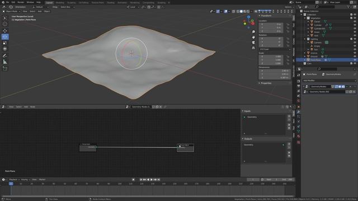
Task: Toggle viewport overlays display
Action: coord(225,11)
